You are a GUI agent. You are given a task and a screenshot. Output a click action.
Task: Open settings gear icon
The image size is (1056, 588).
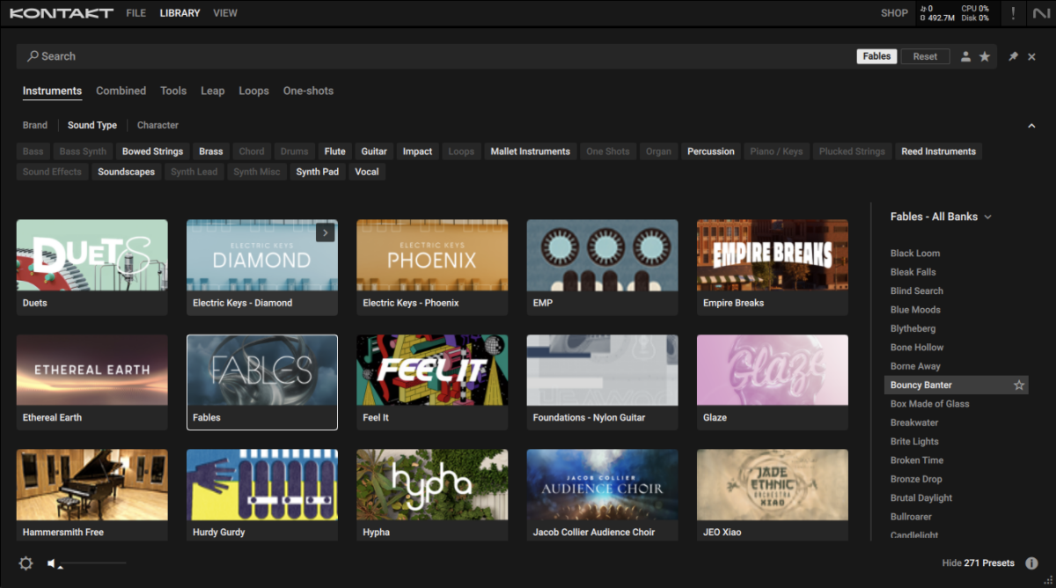pyautogui.click(x=26, y=563)
